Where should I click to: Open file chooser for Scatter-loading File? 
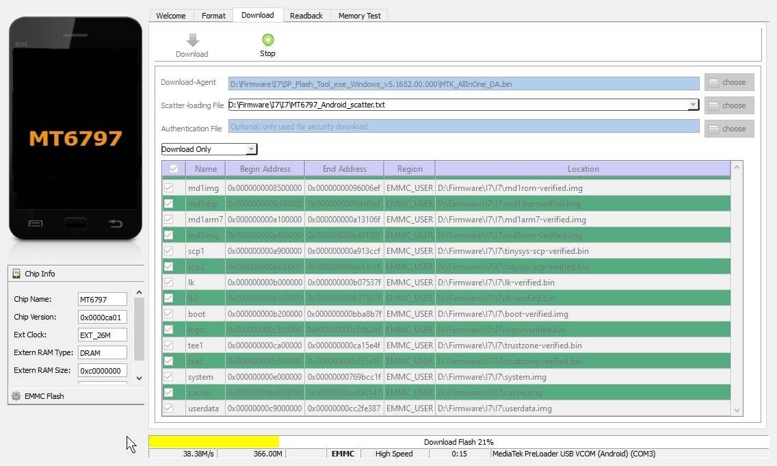tap(728, 105)
